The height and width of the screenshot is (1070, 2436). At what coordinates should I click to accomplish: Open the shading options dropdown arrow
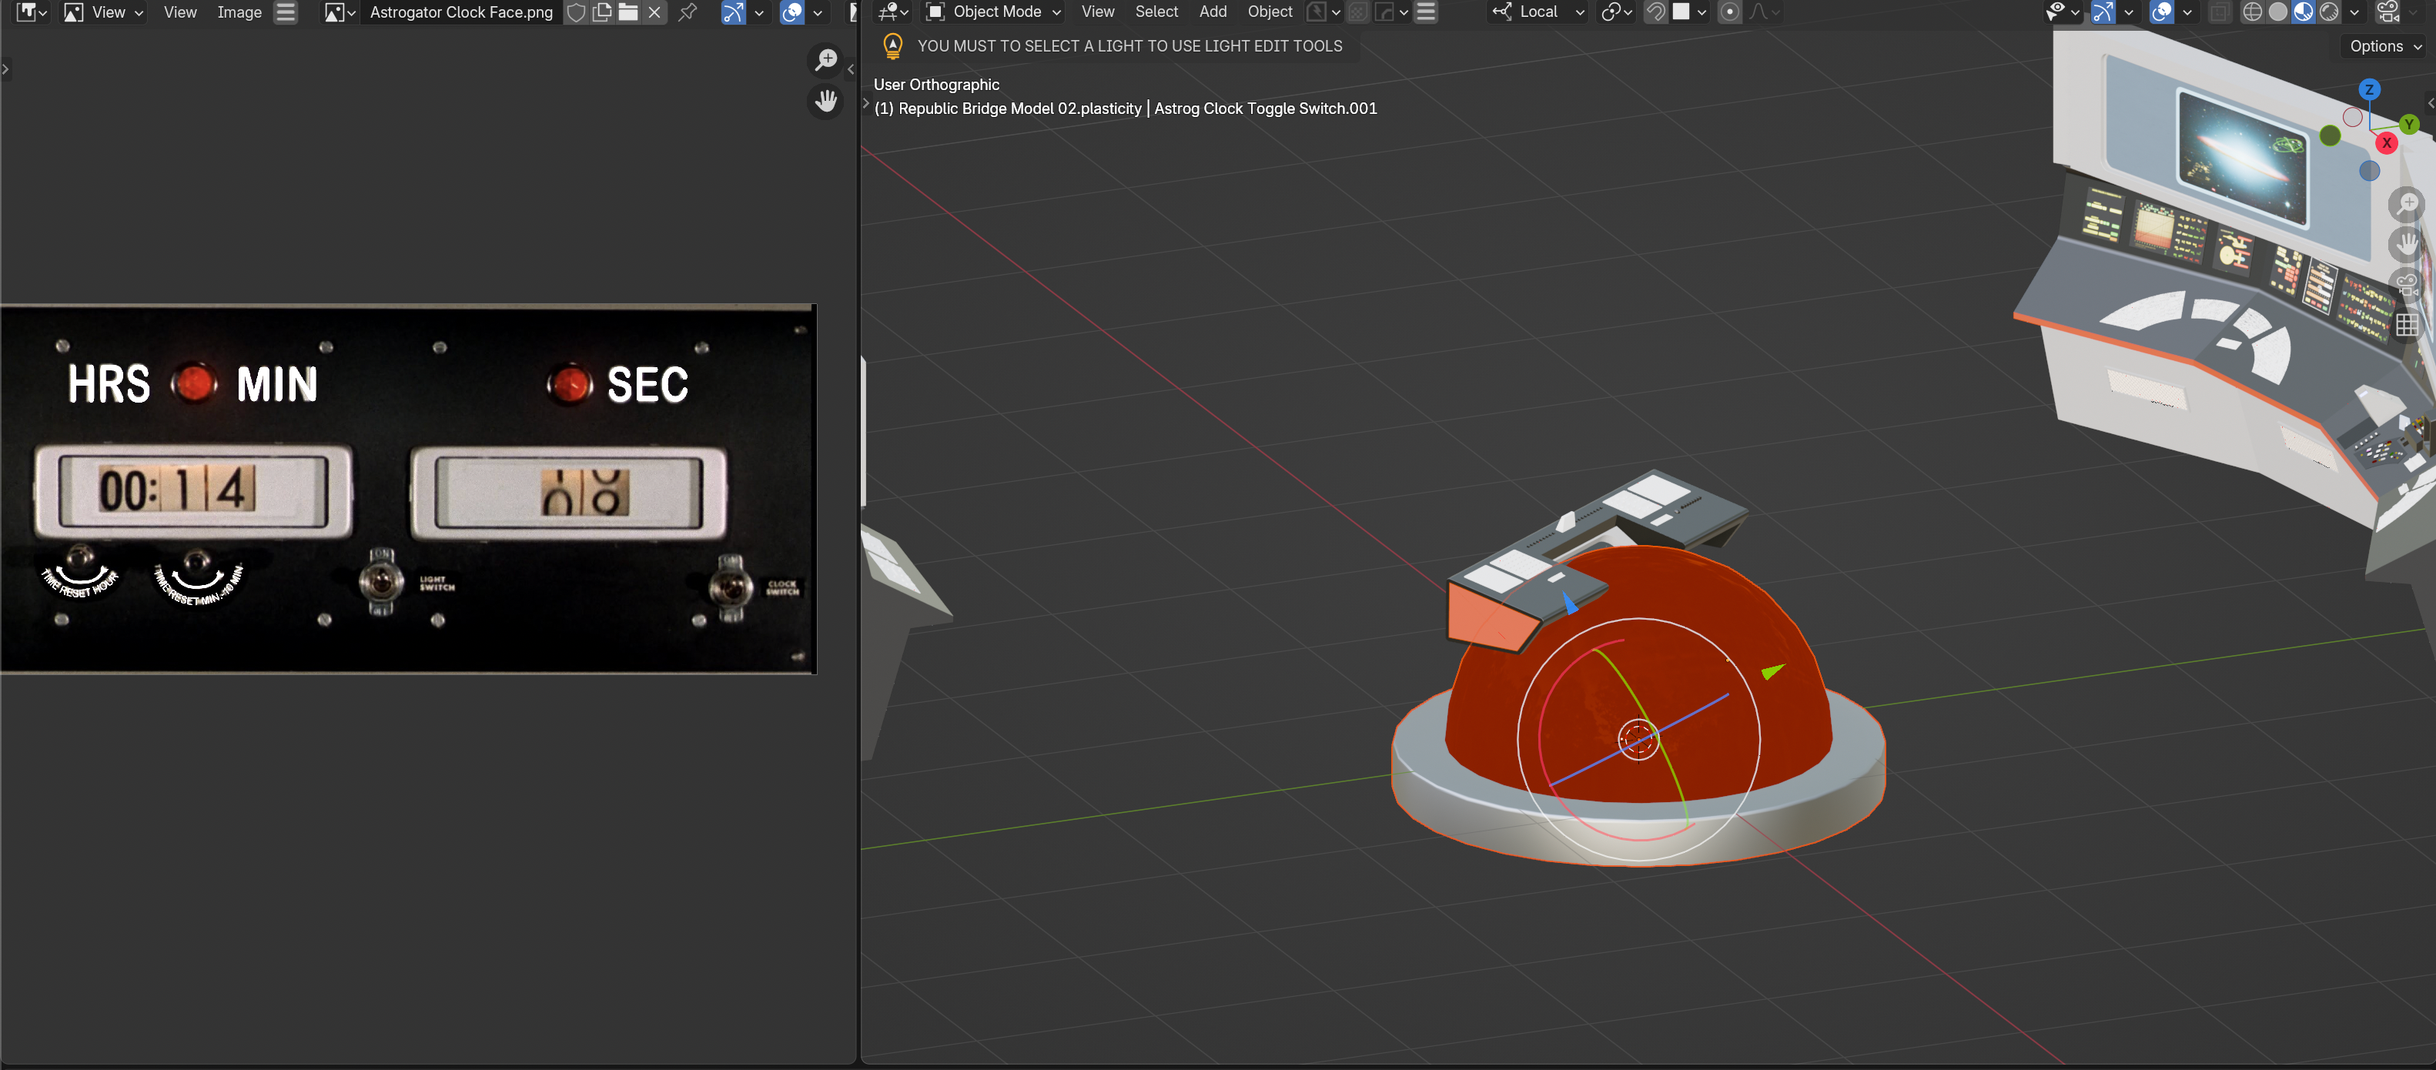click(x=2354, y=12)
